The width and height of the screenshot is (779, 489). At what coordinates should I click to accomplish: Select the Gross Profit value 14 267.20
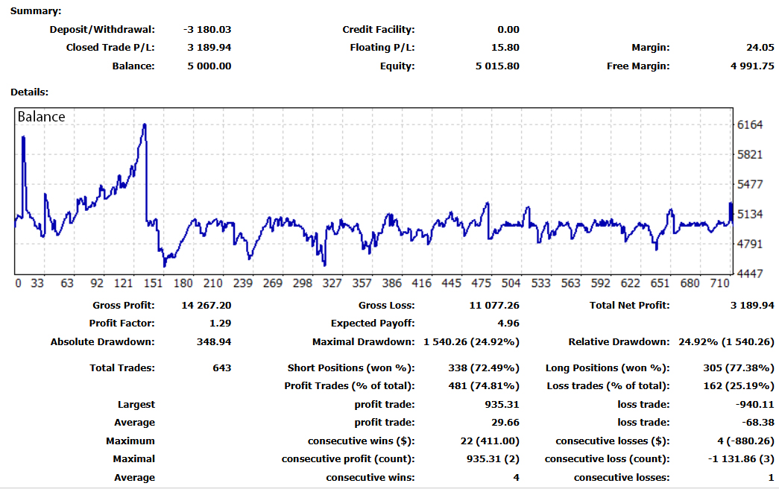click(206, 306)
